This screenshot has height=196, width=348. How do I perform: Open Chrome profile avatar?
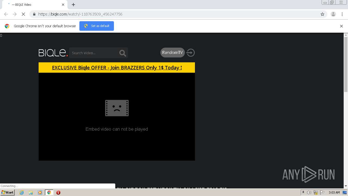333,14
